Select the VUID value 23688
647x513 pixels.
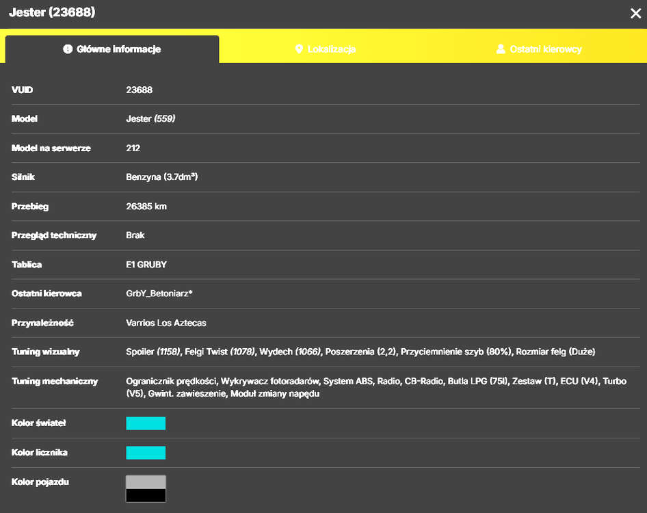139,90
